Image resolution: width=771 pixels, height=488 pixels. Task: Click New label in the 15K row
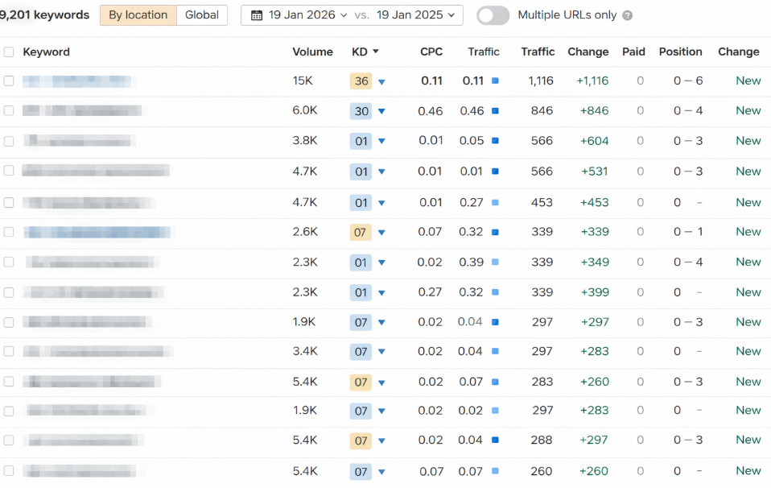coord(748,81)
